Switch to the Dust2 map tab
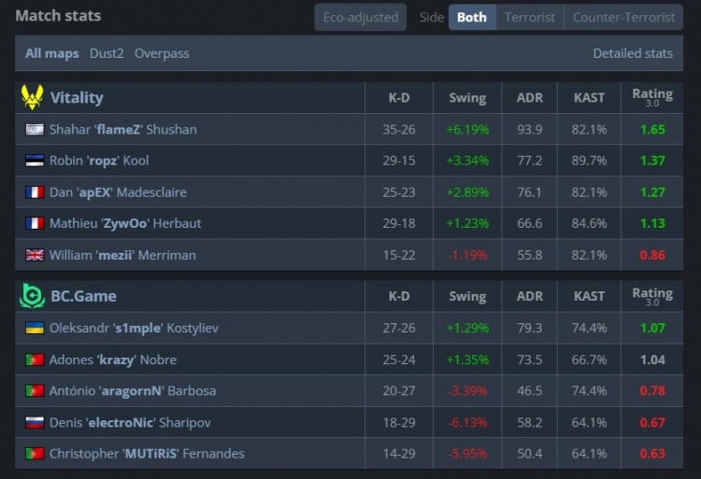The image size is (701, 479). tap(107, 53)
